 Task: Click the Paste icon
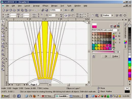point(26,10)
